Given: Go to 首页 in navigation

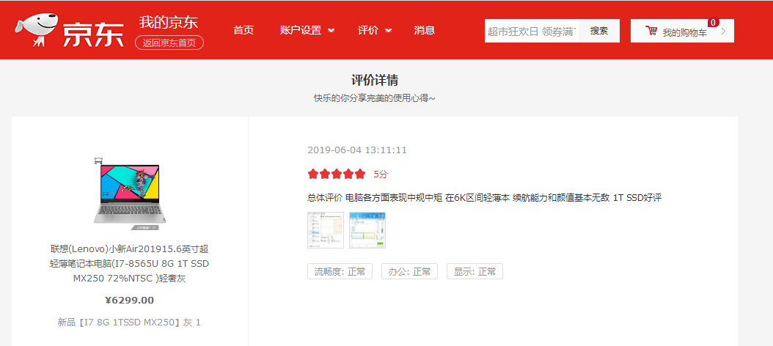Looking at the screenshot, I should [x=243, y=30].
